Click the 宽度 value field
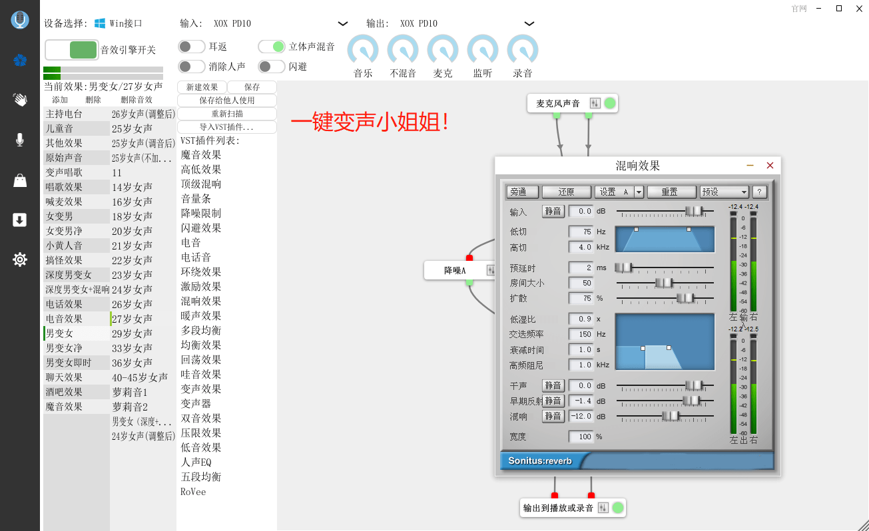This screenshot has height=531, width=869. coord(581,437)
